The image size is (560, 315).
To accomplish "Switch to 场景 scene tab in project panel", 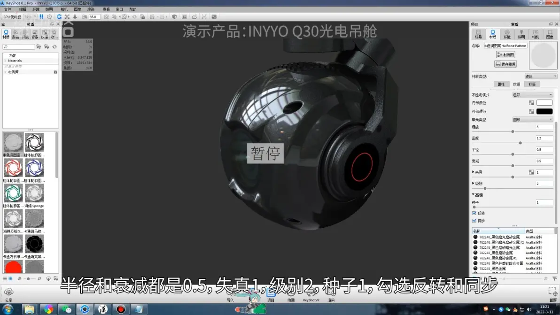I will click(x=479, y=34).
